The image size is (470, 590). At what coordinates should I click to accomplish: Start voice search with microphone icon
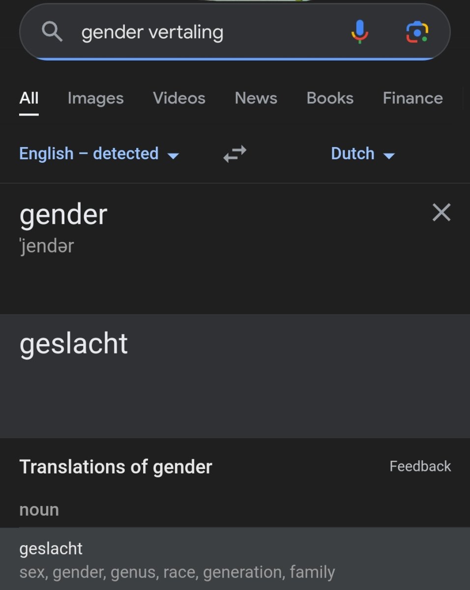[x=359, y=32]
